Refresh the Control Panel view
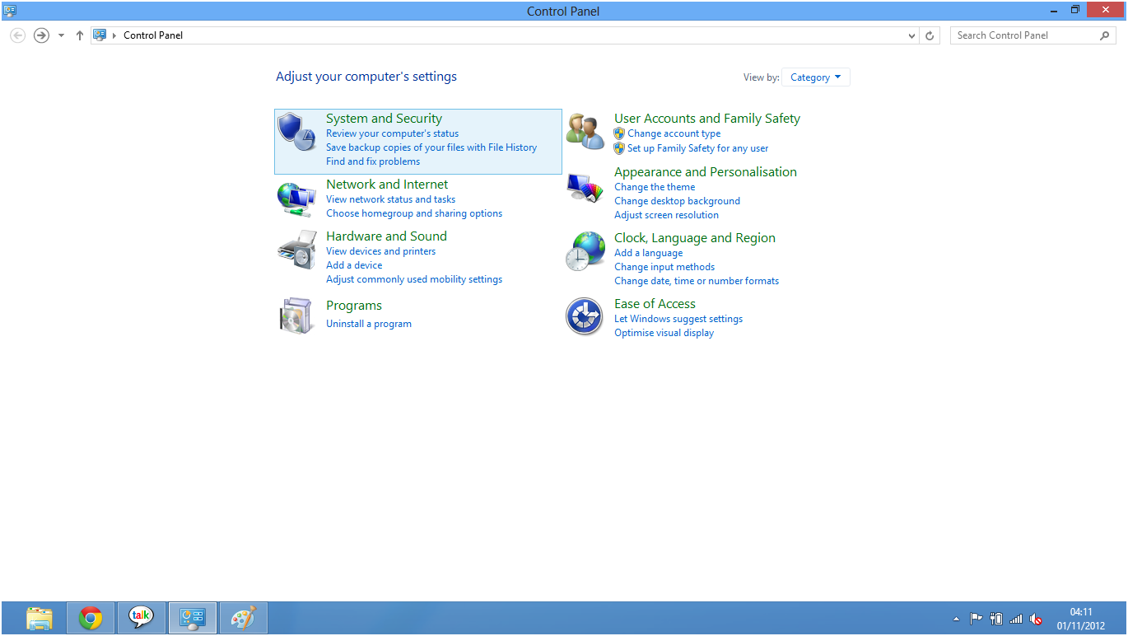Viewport: 1128px width, 636px height. [930, 35]
